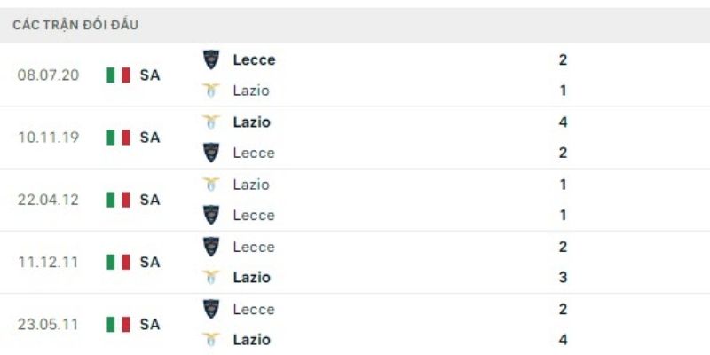Open bold Lazio name in 10.11.19 match
710x355 pixels.
[251, 122]
